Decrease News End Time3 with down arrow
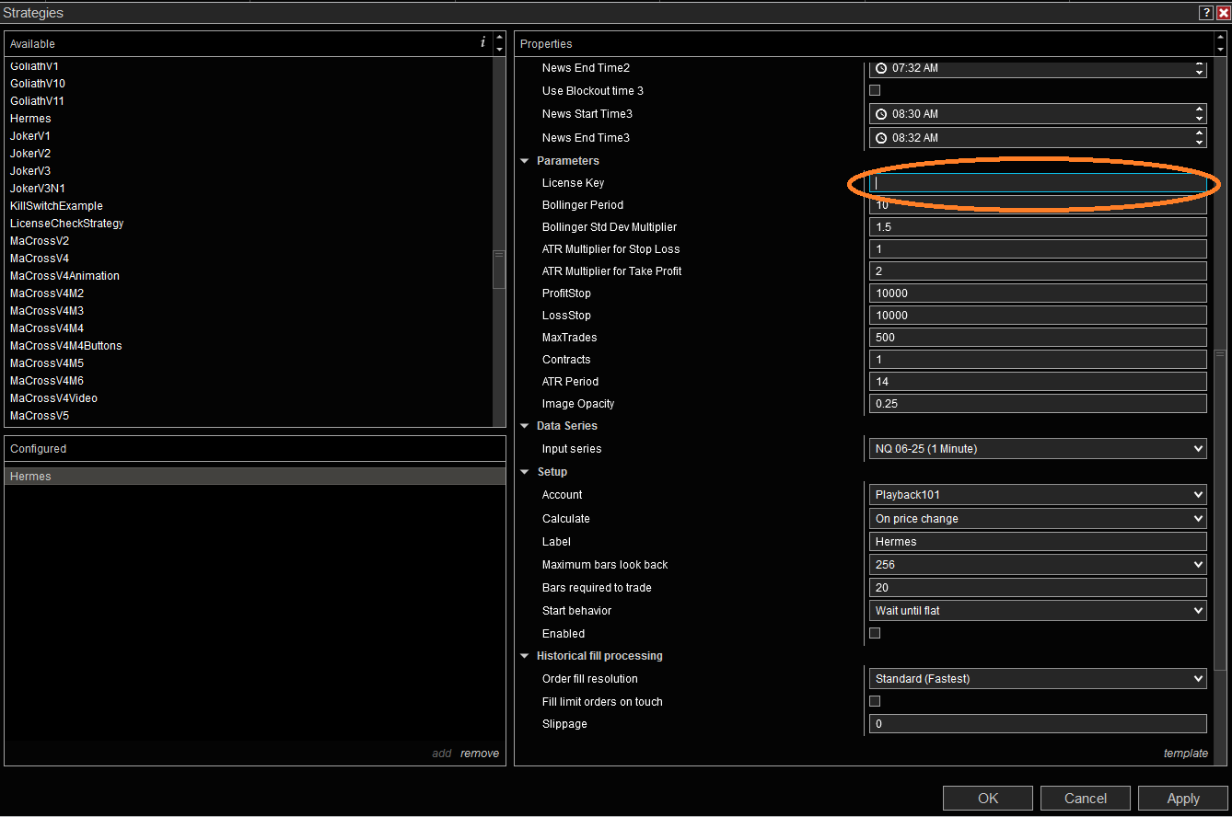The height and width of the screenshot is (817, 1232). (x=1198, y=143)
